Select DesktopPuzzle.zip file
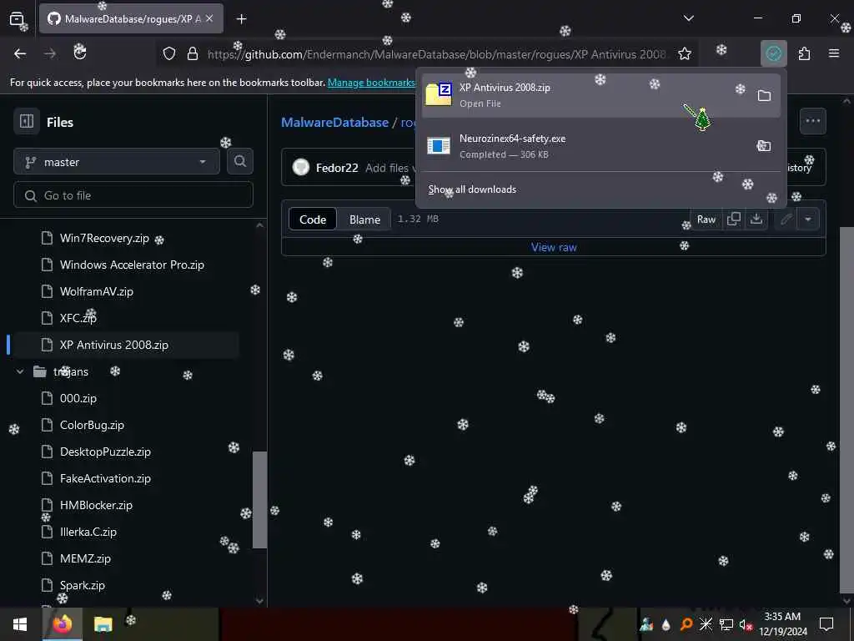The image size is (854, 641). pos(105,452)
